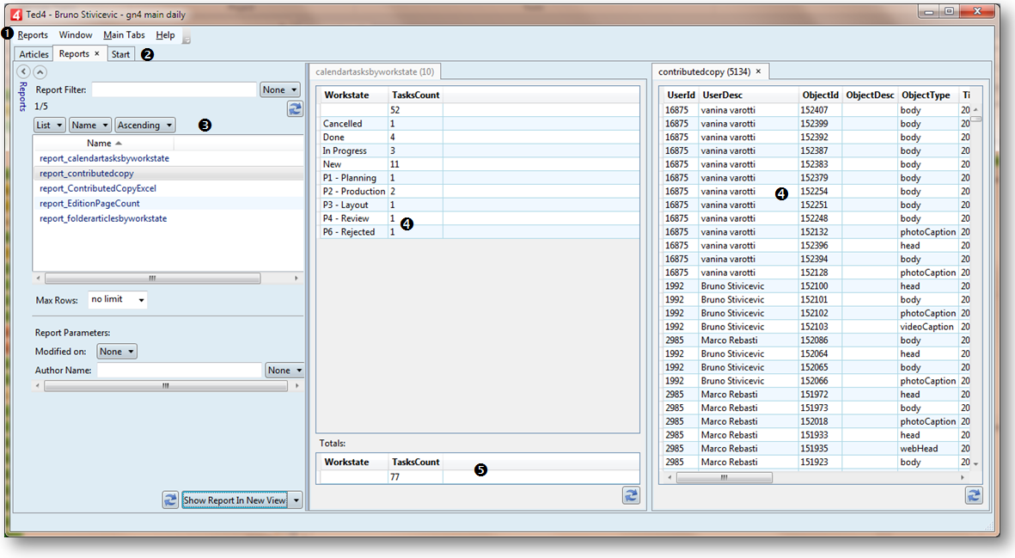Switch to the Start tab
The image size is (1015, 558).
[120, 54]
